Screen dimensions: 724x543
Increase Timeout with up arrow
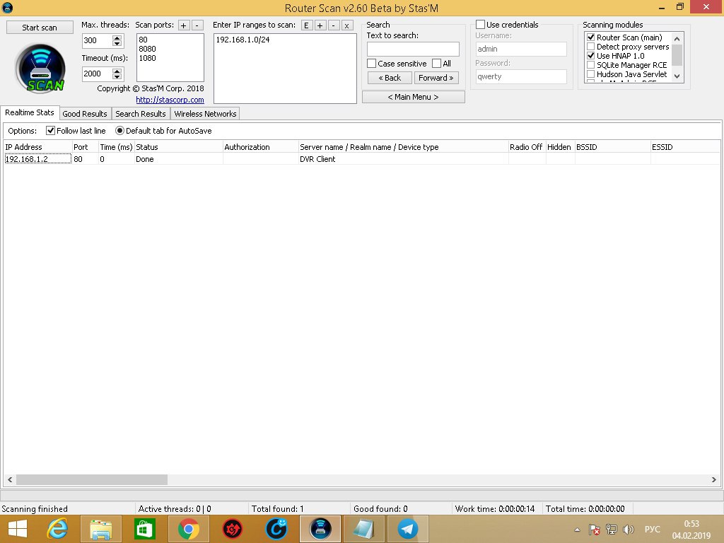click(x=117, y=71)
